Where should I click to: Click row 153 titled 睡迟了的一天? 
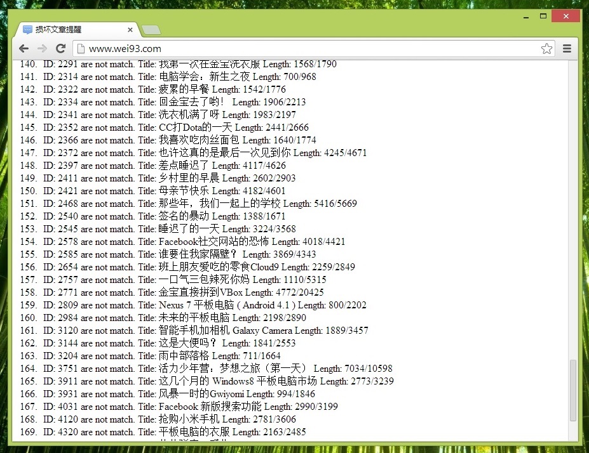pyautogui.click(x=158, y=229)
